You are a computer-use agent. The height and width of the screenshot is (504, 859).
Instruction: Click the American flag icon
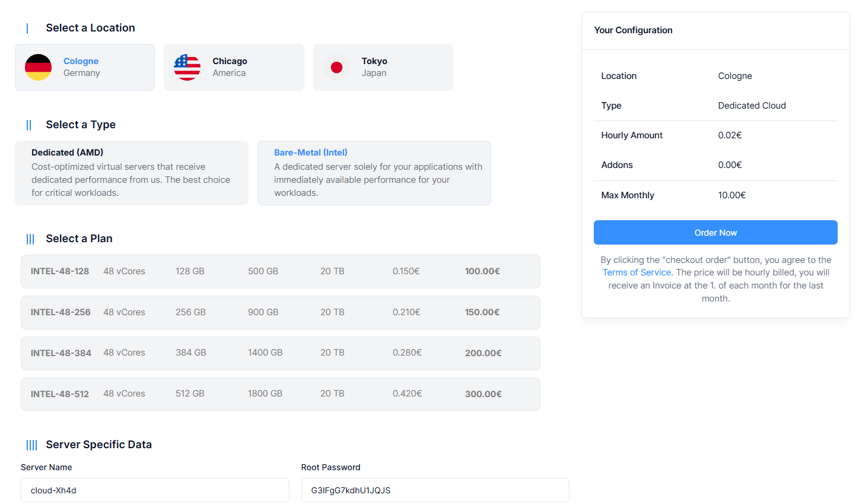[187, 67]
